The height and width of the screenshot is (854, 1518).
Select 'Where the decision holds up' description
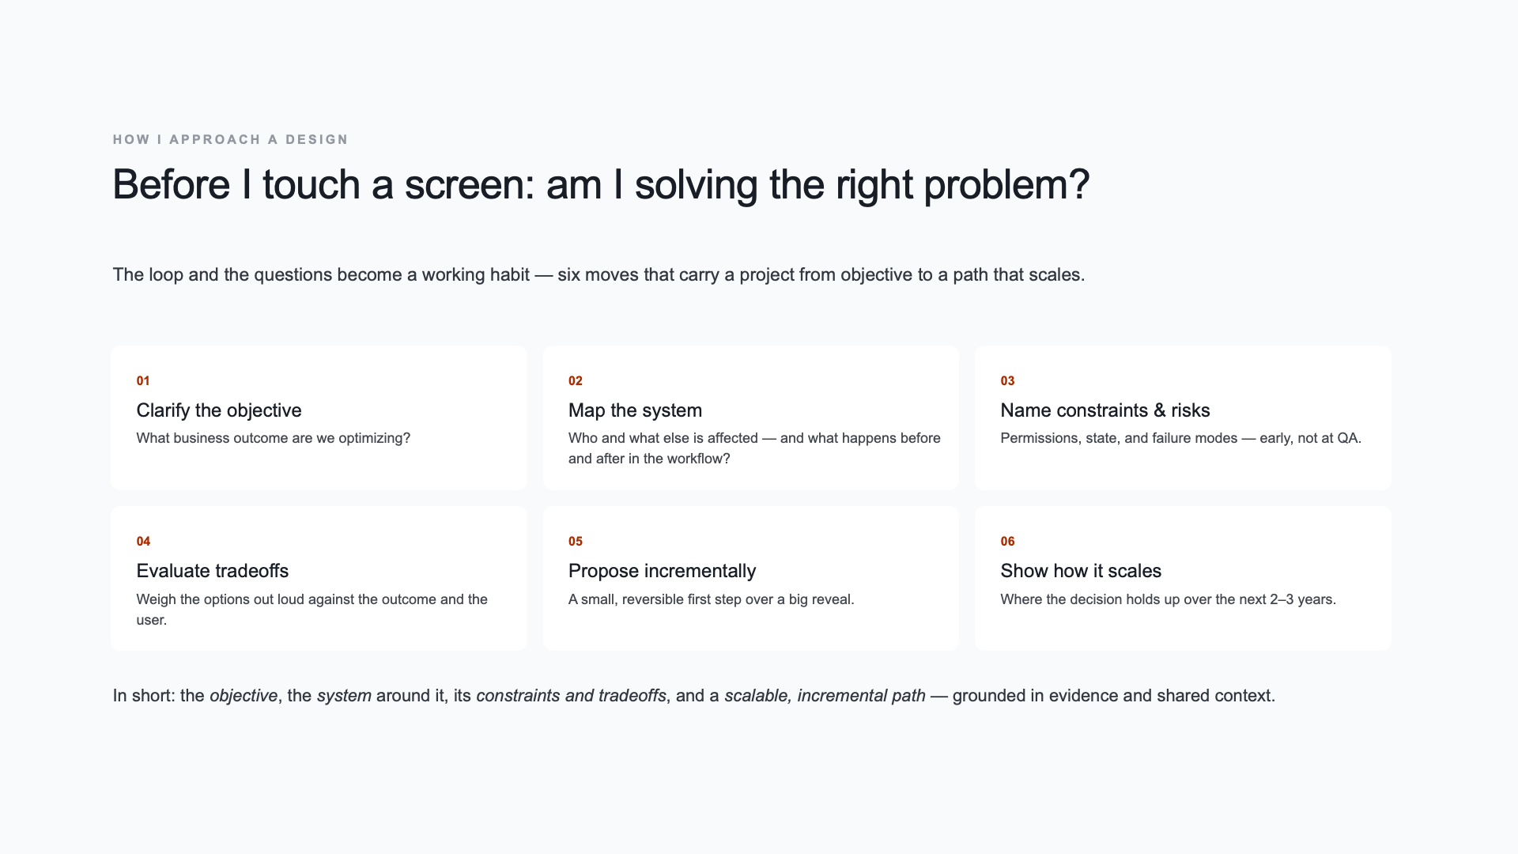(x=1168, y=599)
